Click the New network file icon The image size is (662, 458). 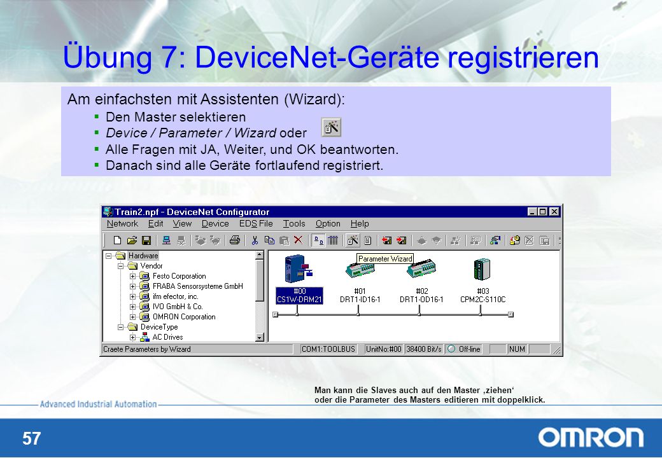click(117, 240)
